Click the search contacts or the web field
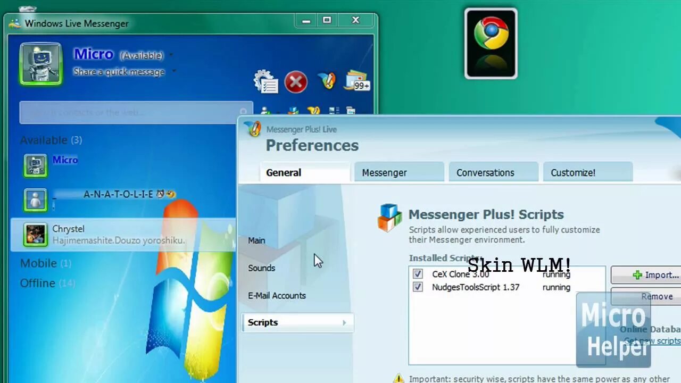Screen dimensions: 681x383 point(136,113)
